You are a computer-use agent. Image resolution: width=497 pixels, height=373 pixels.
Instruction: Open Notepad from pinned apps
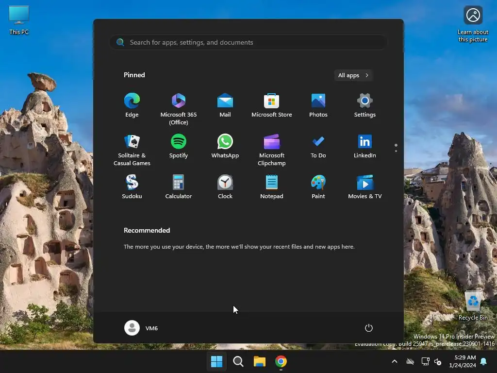coord(272,187)
